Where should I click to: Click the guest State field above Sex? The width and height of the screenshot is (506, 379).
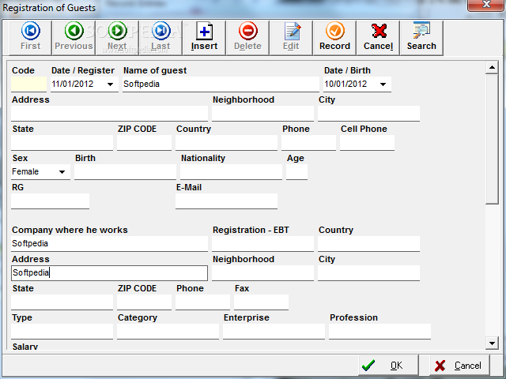pyautogui.click(x=62, y=143)
